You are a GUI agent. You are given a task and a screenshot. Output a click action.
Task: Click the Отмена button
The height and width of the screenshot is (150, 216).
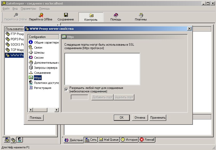click(x=140, y=118)
